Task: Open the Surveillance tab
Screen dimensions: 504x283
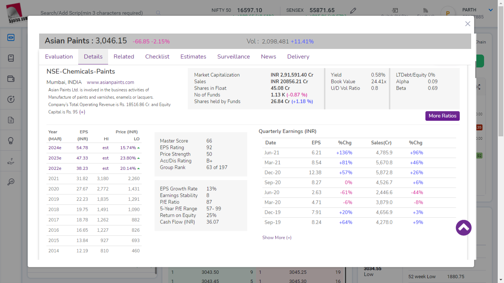Action: tap(234, 56)
